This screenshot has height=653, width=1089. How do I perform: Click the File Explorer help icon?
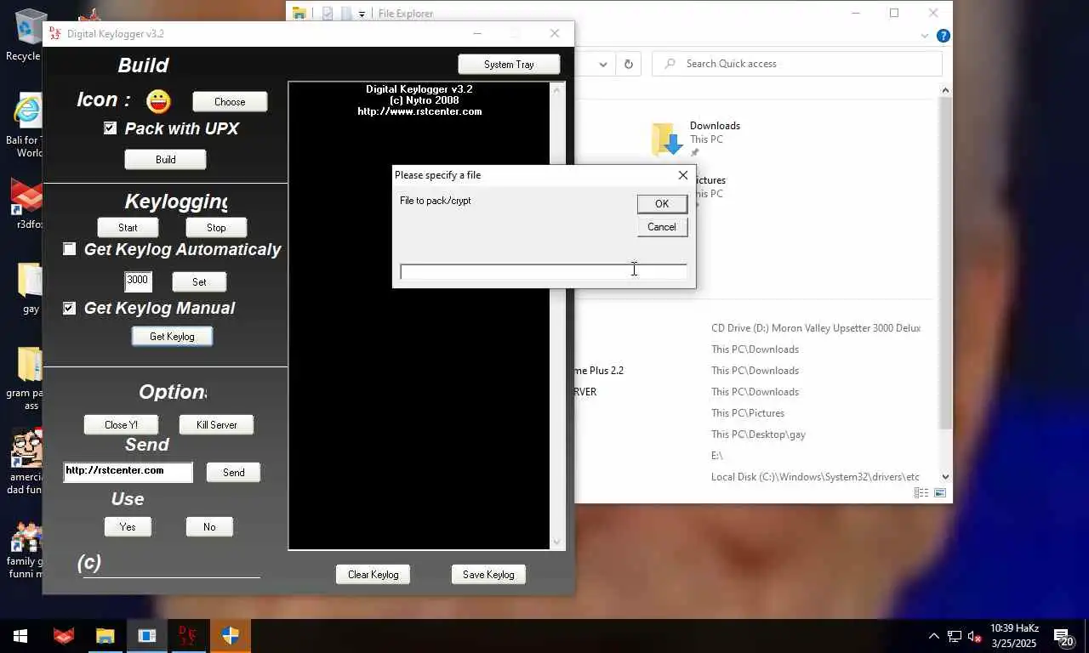pyautogui.click(x=943, y=36)
